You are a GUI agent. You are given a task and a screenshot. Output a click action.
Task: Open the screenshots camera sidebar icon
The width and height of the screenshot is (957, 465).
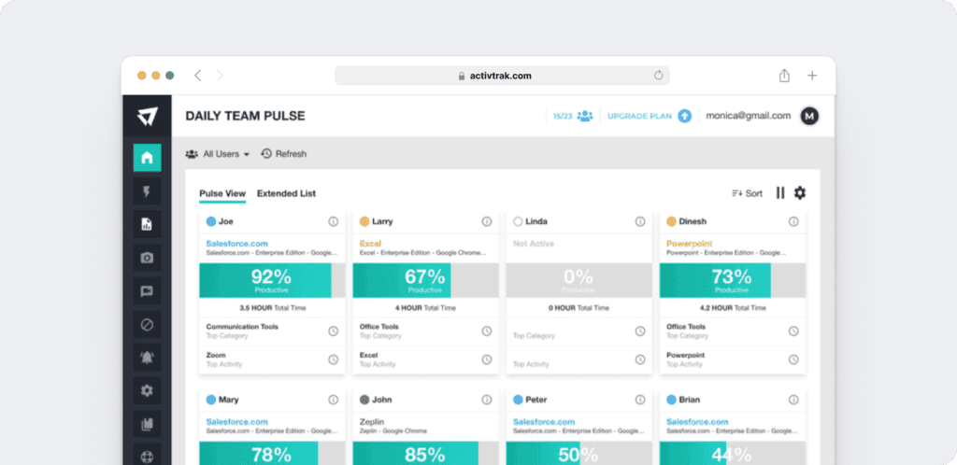coord(147,258)
